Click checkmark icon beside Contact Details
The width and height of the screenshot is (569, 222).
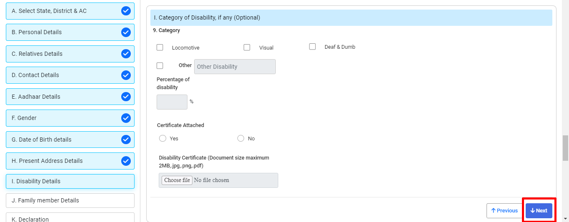point(126,75)
